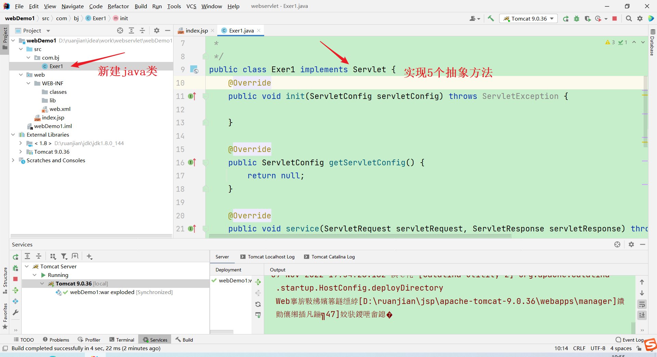
Task: Open the Services filter icon
Action: [x=64, y=256]
